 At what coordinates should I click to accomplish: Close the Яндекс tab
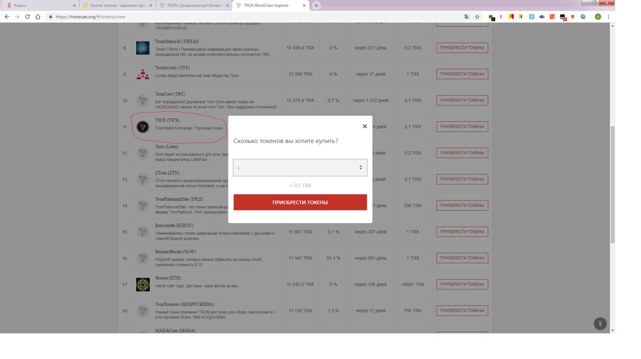pyautogui.click(x=74, y=6)
